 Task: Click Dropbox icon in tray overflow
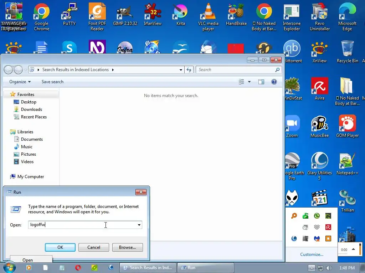click(317, 227)
